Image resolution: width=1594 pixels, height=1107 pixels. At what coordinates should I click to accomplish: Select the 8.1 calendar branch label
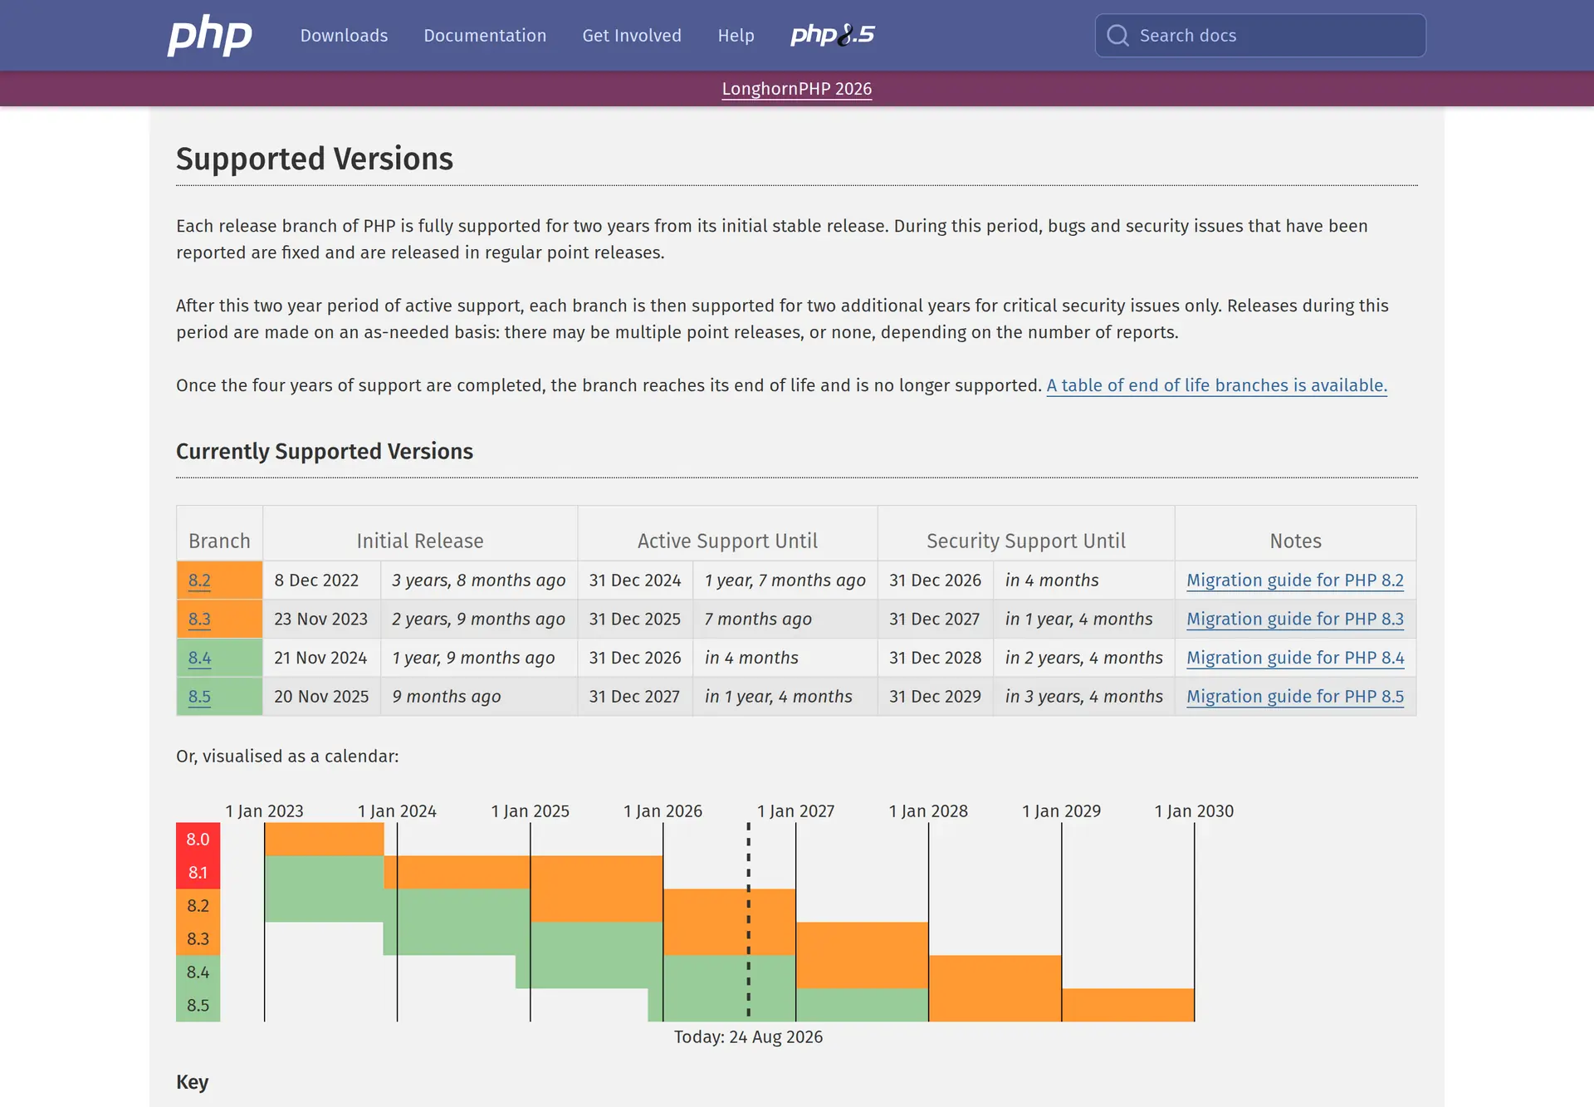pos(198,873)
